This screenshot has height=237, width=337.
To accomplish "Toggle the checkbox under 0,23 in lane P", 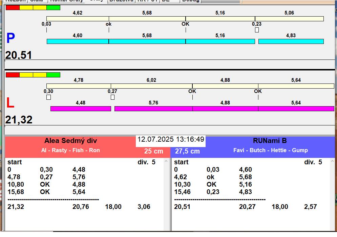I will (x=257, y=30).
